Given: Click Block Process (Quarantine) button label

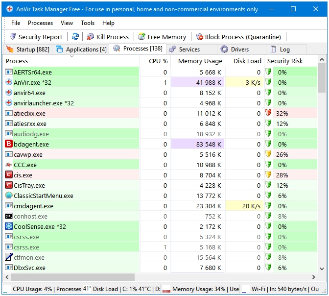Looking at the screenshot, I should (243, 37).
